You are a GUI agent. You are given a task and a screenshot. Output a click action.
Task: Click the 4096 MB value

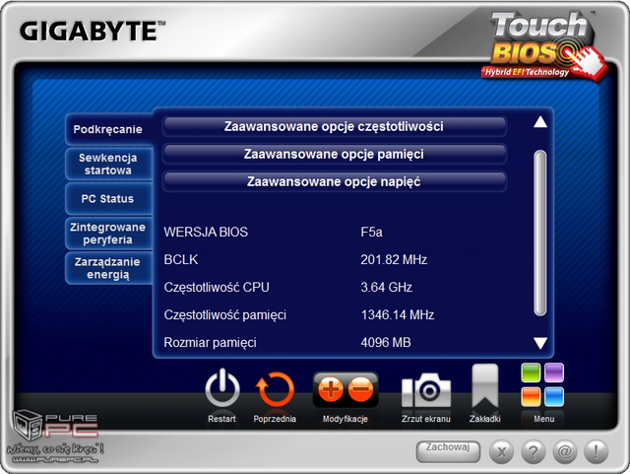pyautogui.click(x=386, y=342)
